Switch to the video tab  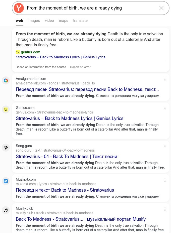[49, 21]
